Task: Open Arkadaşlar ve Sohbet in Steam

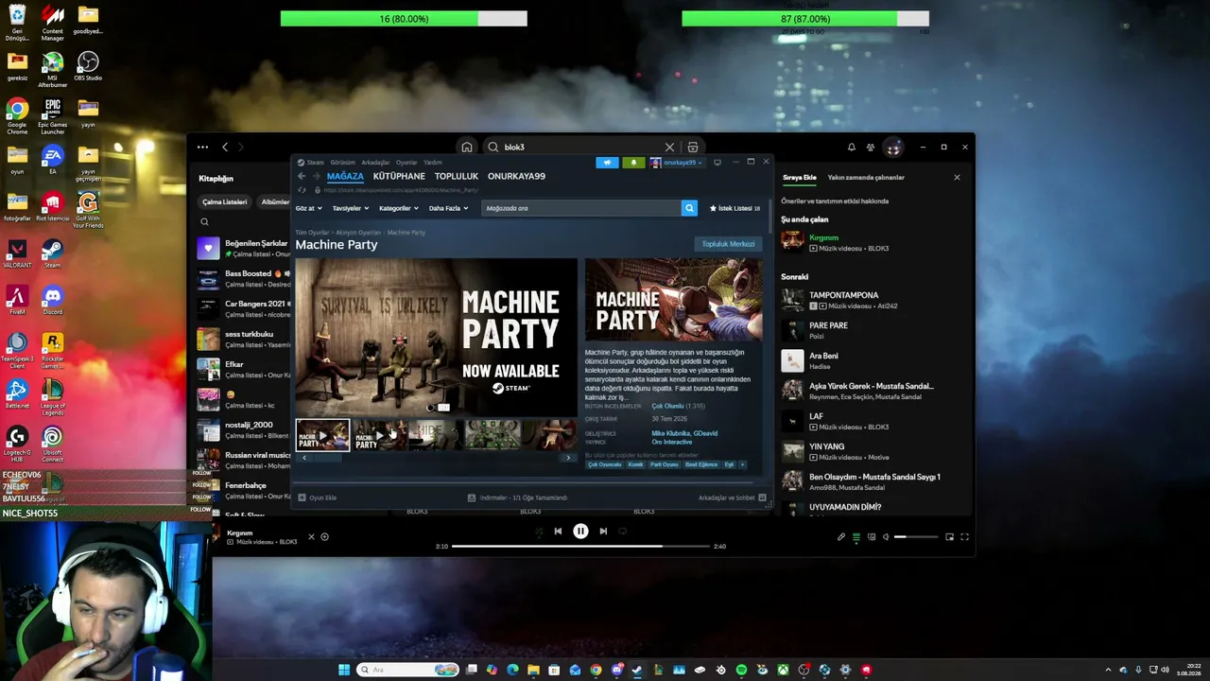Action: (x=733, y=498)
